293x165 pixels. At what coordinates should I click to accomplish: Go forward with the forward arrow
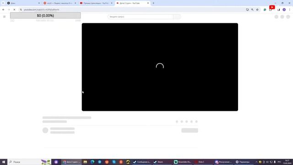[9, 10]
